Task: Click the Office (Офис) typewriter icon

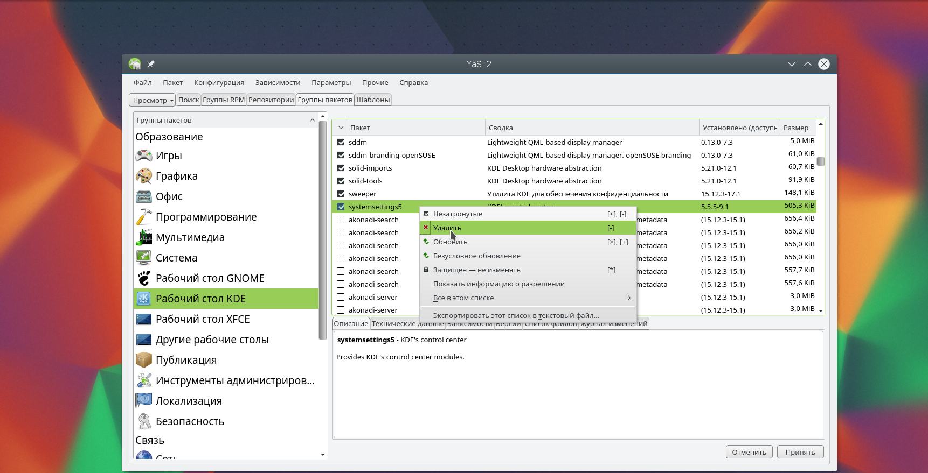Action: click(x=144, y=196)
